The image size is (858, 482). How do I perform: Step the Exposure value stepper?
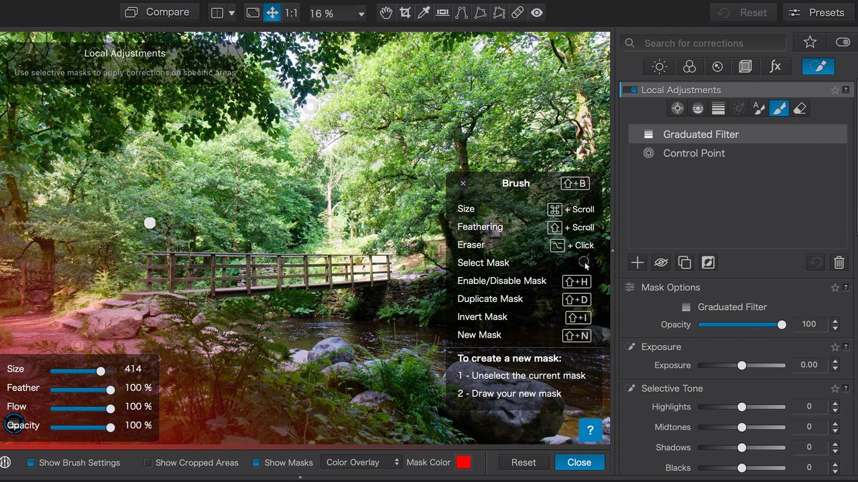[835, 366]
